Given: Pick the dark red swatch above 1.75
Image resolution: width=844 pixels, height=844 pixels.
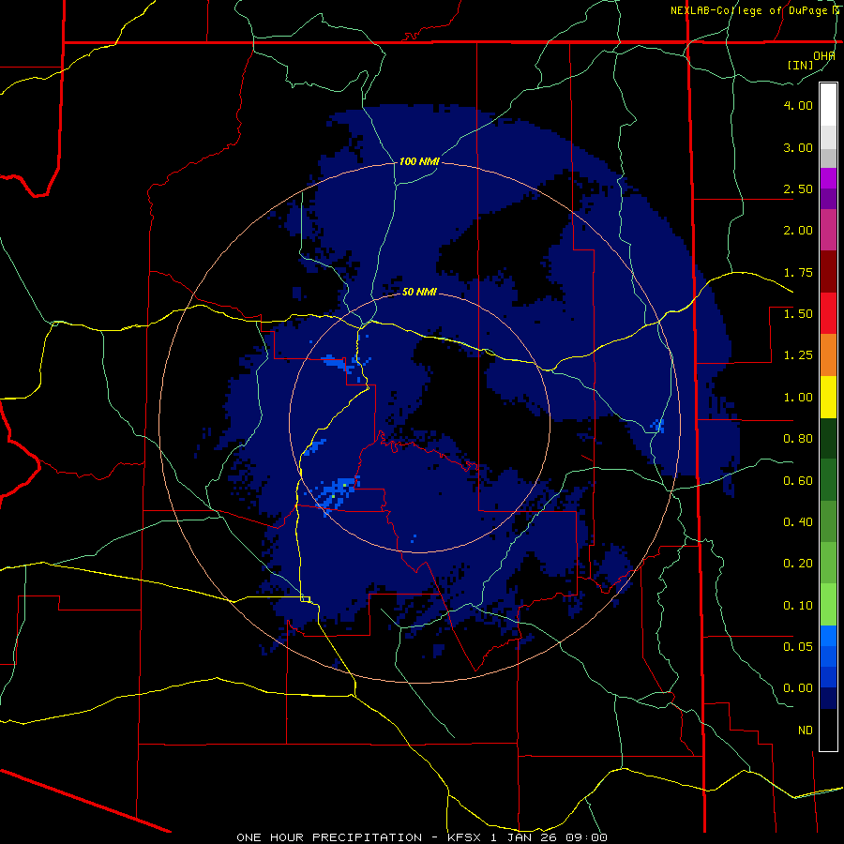Looking at the screenshot, I should pos(828,272).
